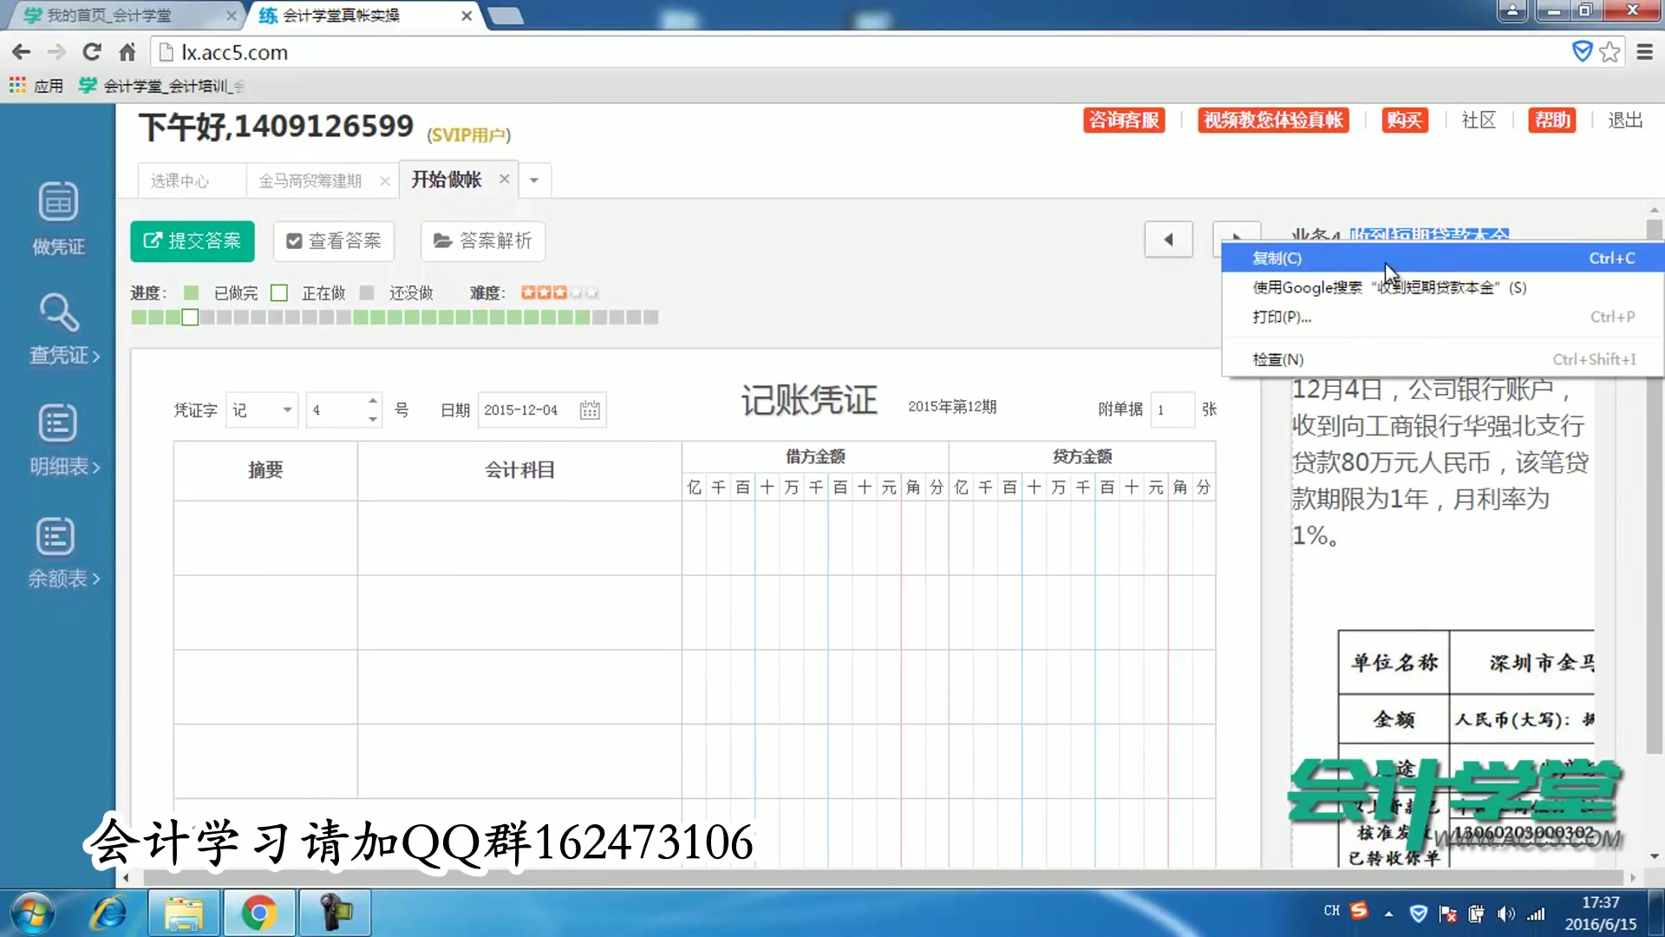1665x937 pixels.
Task: Click the 退出 link at top right
Action: click(1624, 120)
